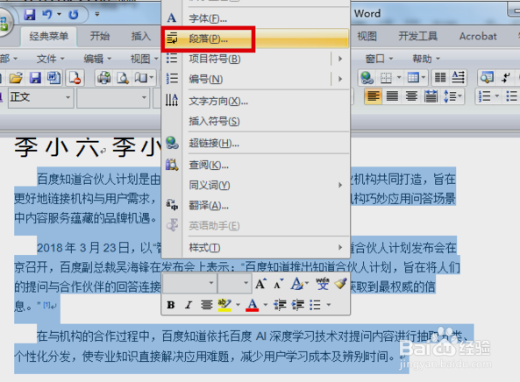Open the 窗口 classic menu

tap(379, 59)
